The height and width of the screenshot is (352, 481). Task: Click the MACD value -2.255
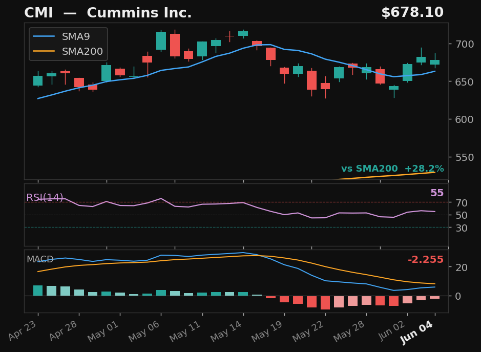point(426,260)
